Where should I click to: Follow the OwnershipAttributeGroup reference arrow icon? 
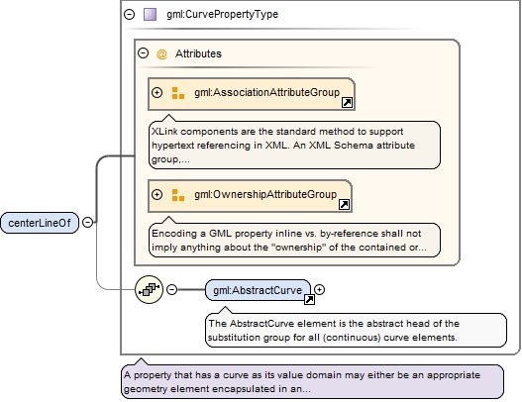click(x=345, y=204)
